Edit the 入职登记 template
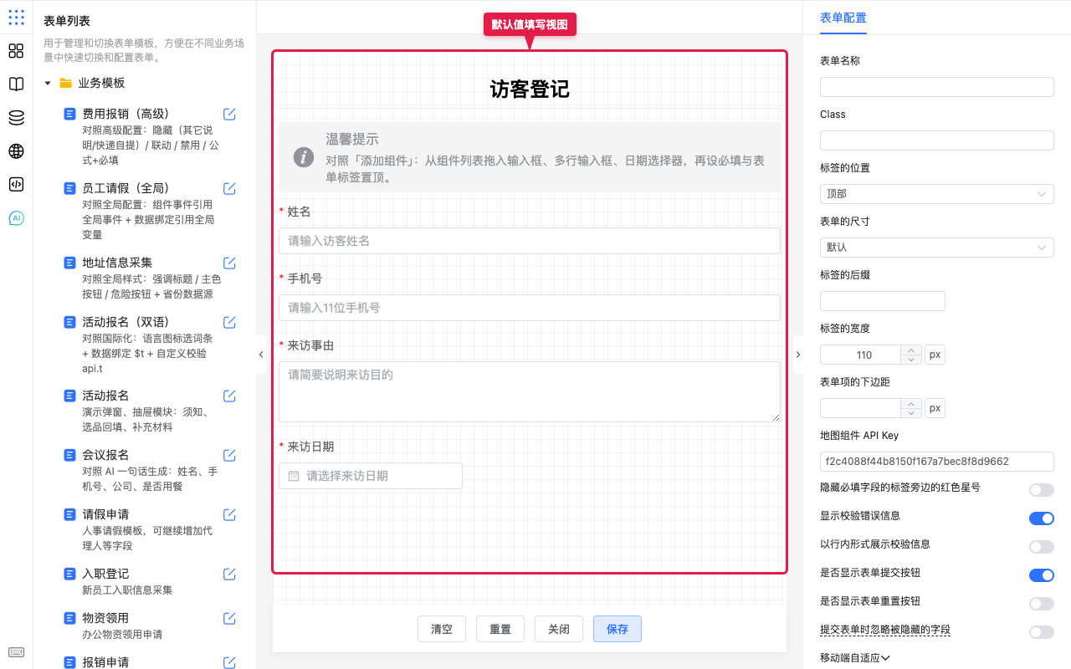The image size is (1071, 669). click(x=229, y=575)
